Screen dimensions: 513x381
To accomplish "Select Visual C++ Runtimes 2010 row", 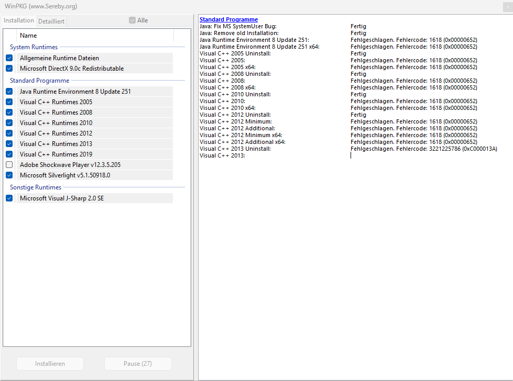I will [94, 123].
